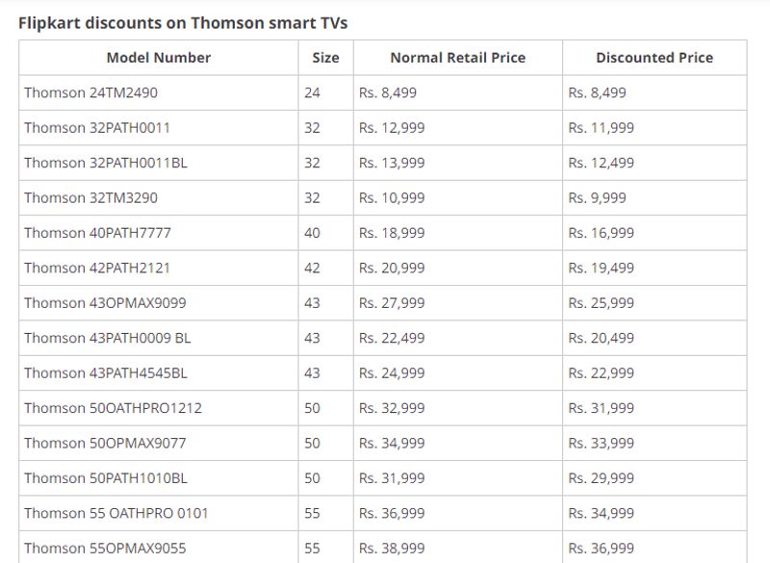Screen dimensions: 770x563
Task: Click the table title about Flipkart discounts
Action: click(x=183, y=22)
